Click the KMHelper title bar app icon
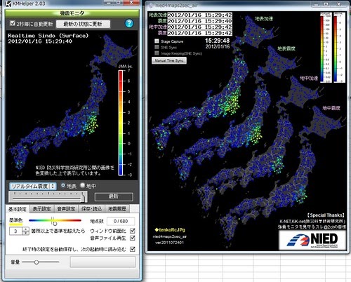The image size is (351, 282). click(x=8, y=4)
